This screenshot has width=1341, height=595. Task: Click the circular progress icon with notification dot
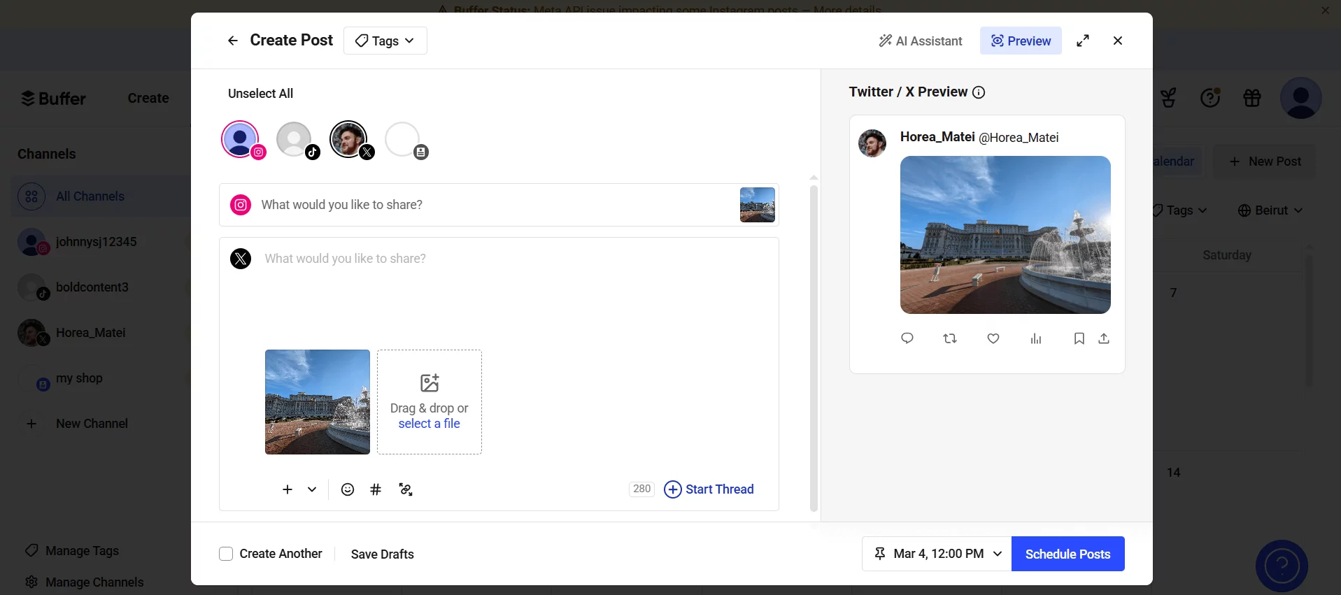[x=1210, y=99]
